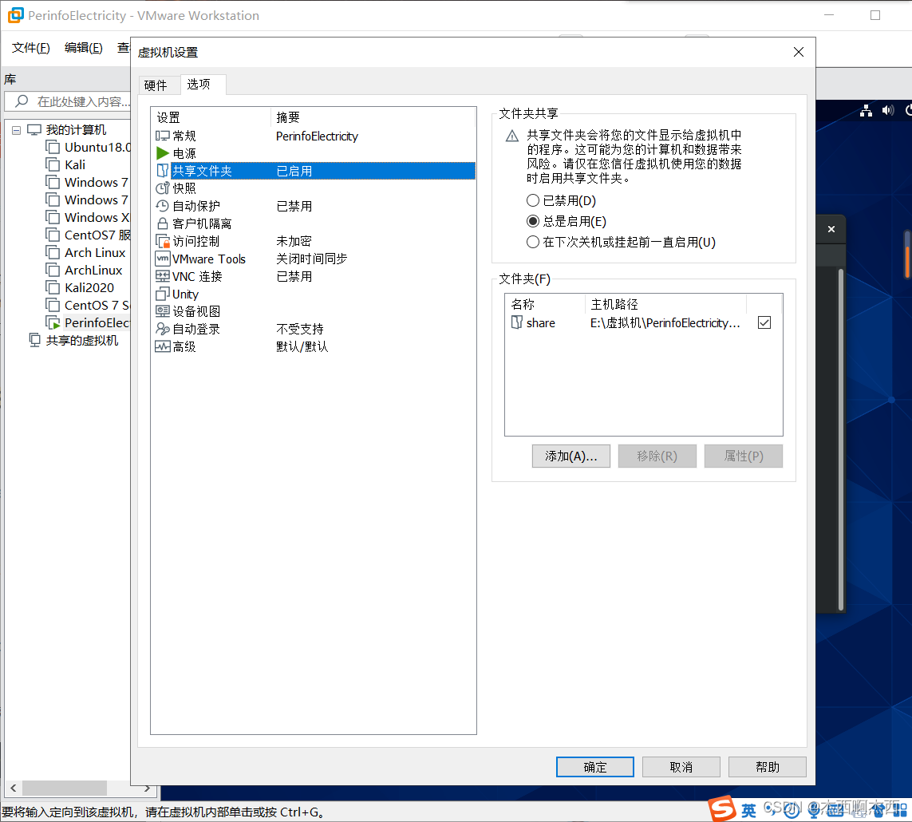Select the CentOS 7 S VM in library
Screen dimensions: 912x822
97,305
